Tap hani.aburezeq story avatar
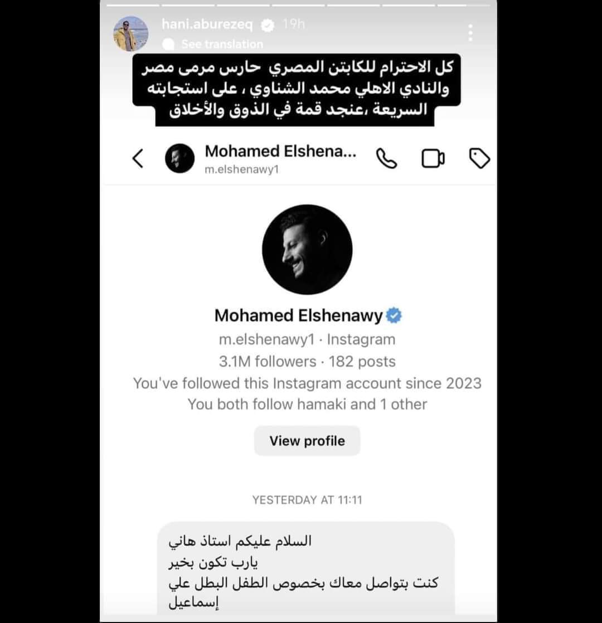Image resolution: width=602 pixels, height=623 pixels. point(131,34)
